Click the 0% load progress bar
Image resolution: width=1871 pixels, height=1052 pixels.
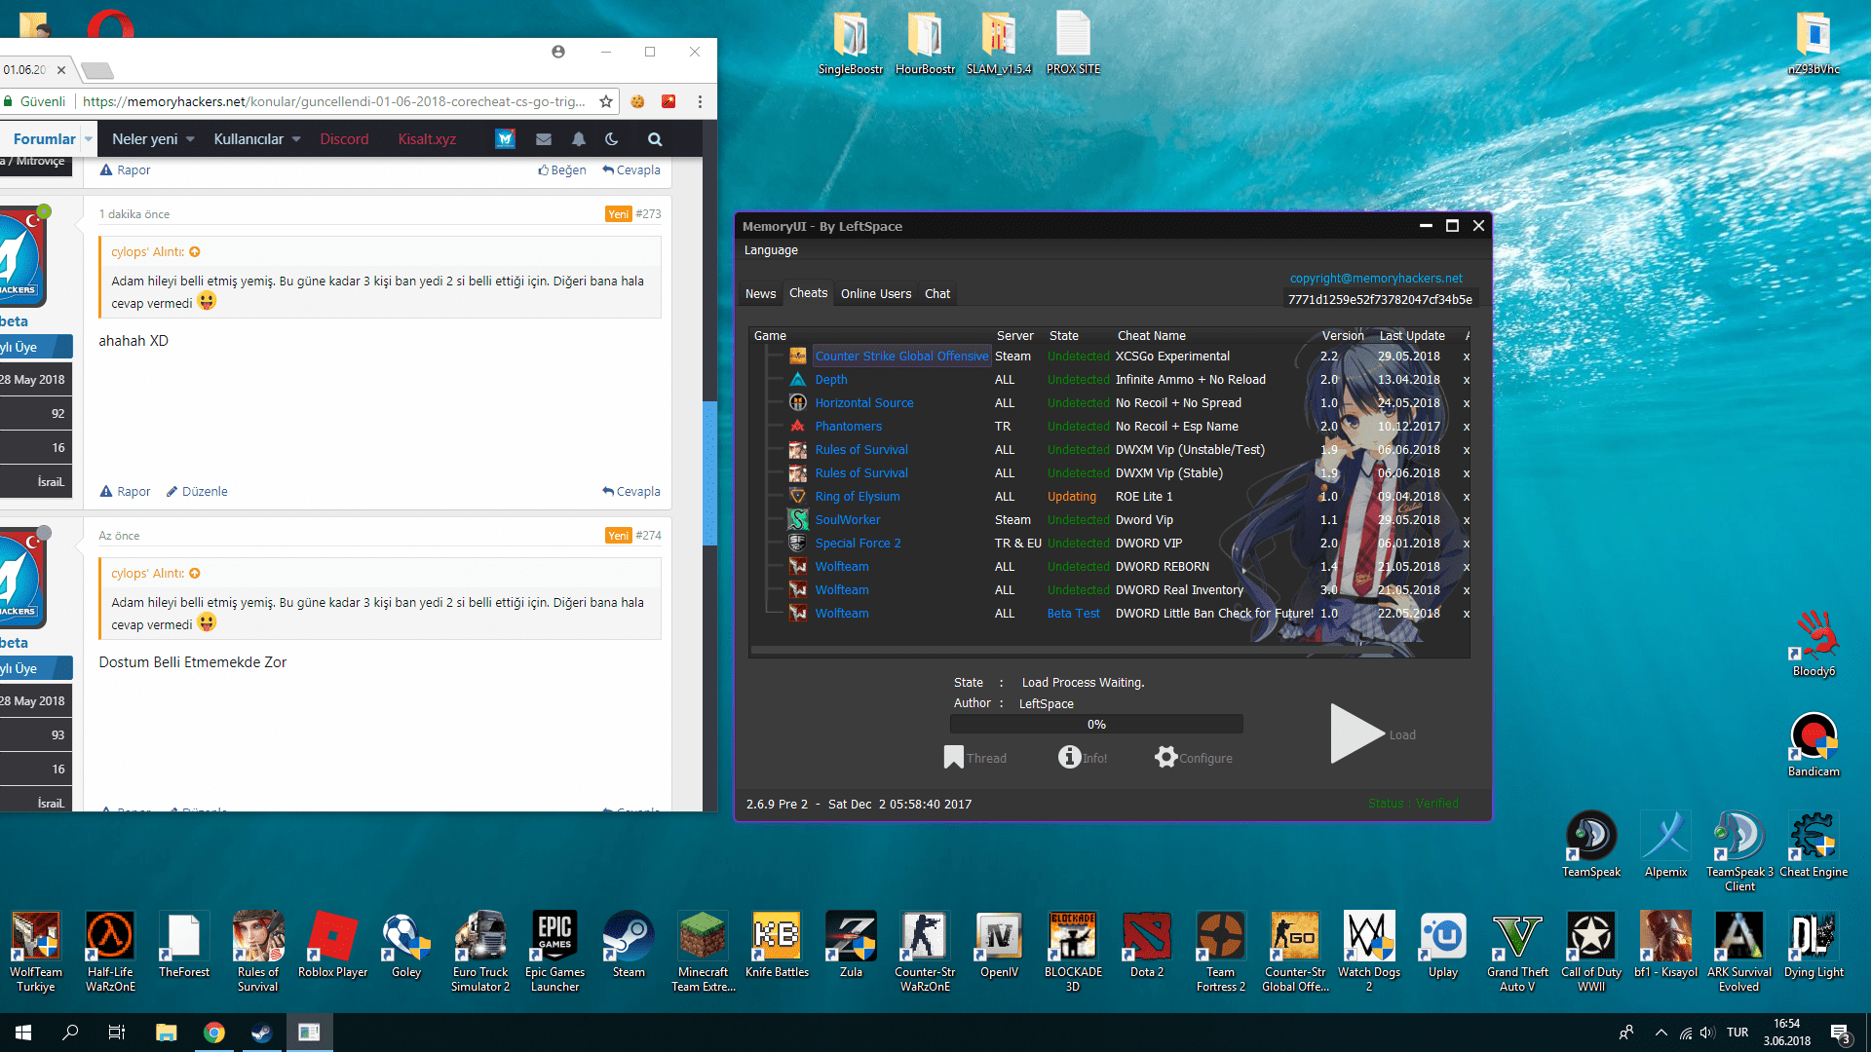(x=1096, y=724)
